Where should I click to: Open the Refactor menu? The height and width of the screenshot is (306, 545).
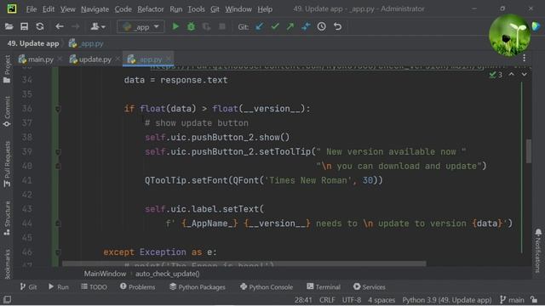[x=151, y=9]
